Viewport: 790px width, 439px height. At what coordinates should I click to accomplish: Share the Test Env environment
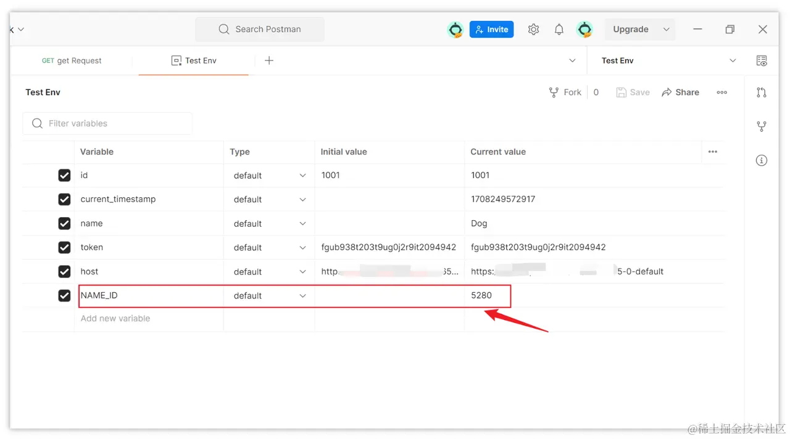click(x=680, y=92)
